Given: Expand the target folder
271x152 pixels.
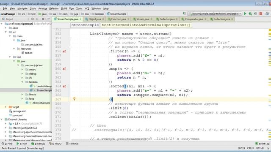Looking at the screenshot, I should tap(6, 107).
